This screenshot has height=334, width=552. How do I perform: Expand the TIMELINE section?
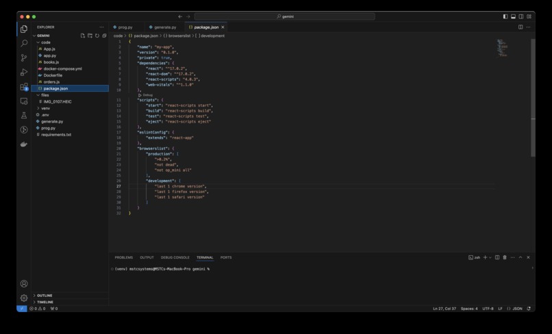pyautogui.click(x=45, y=302)
